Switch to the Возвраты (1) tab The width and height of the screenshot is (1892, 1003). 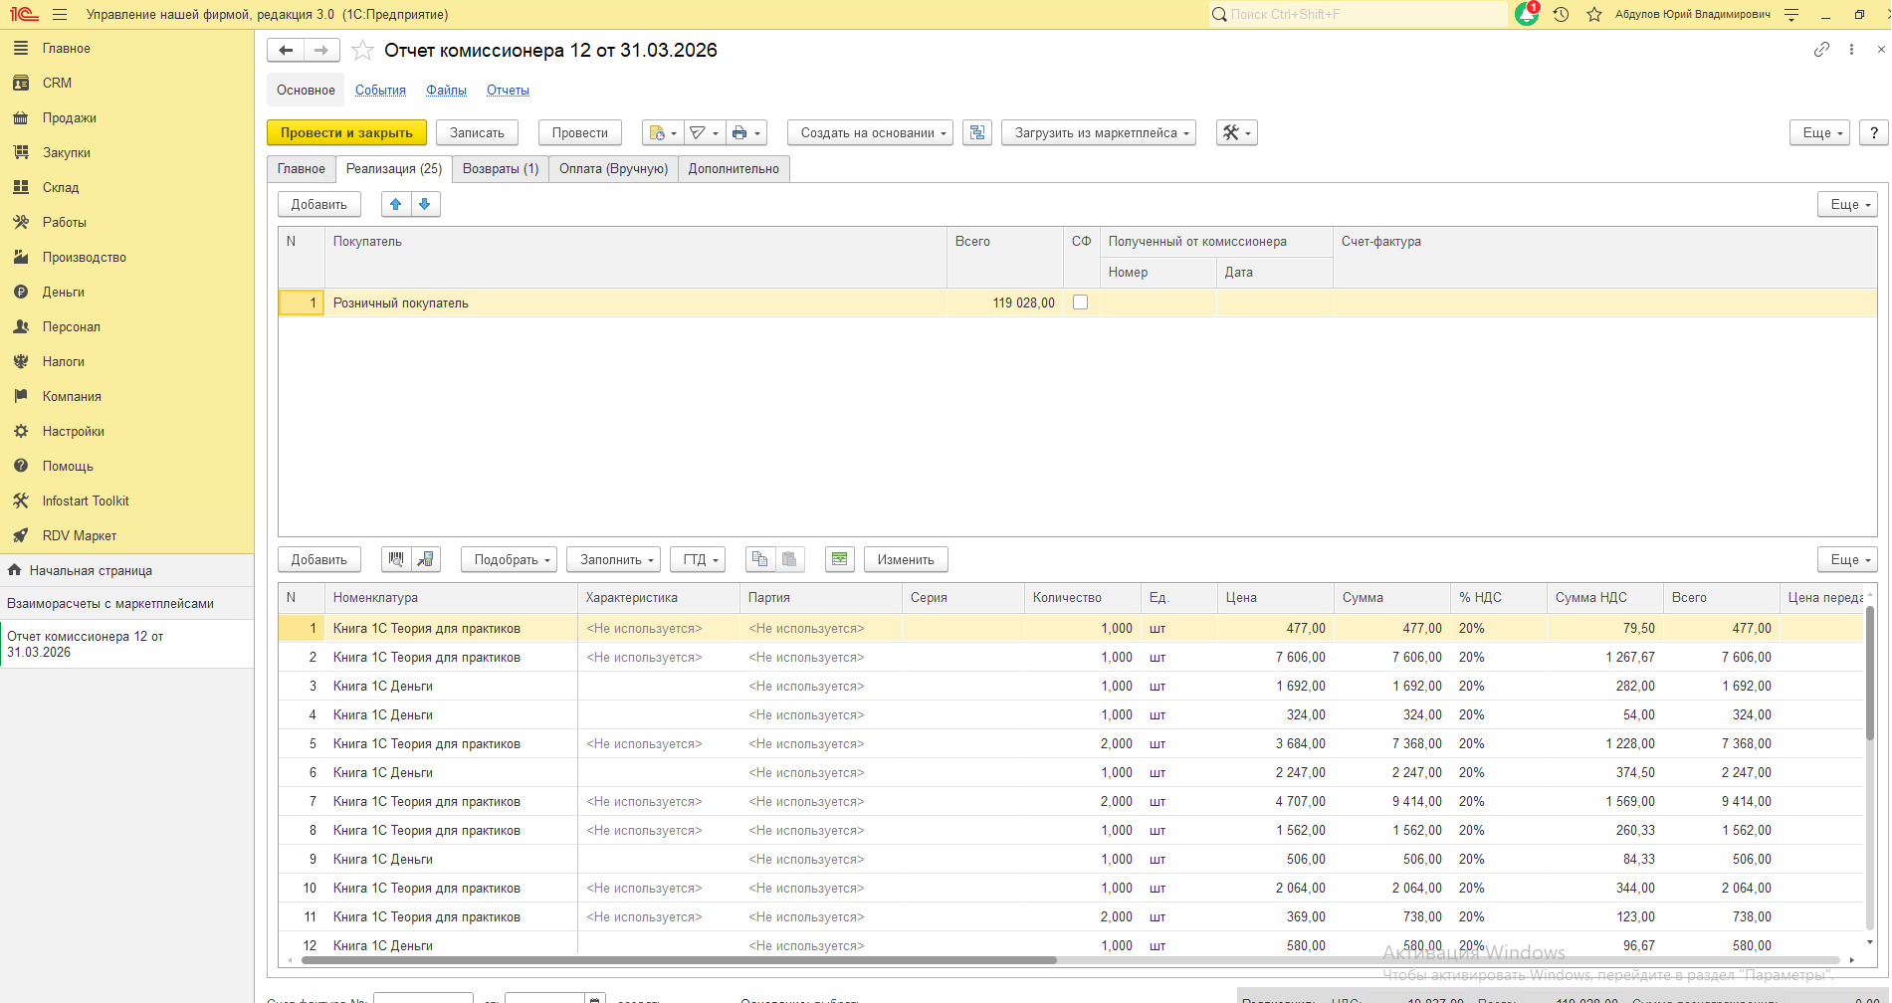501,169
